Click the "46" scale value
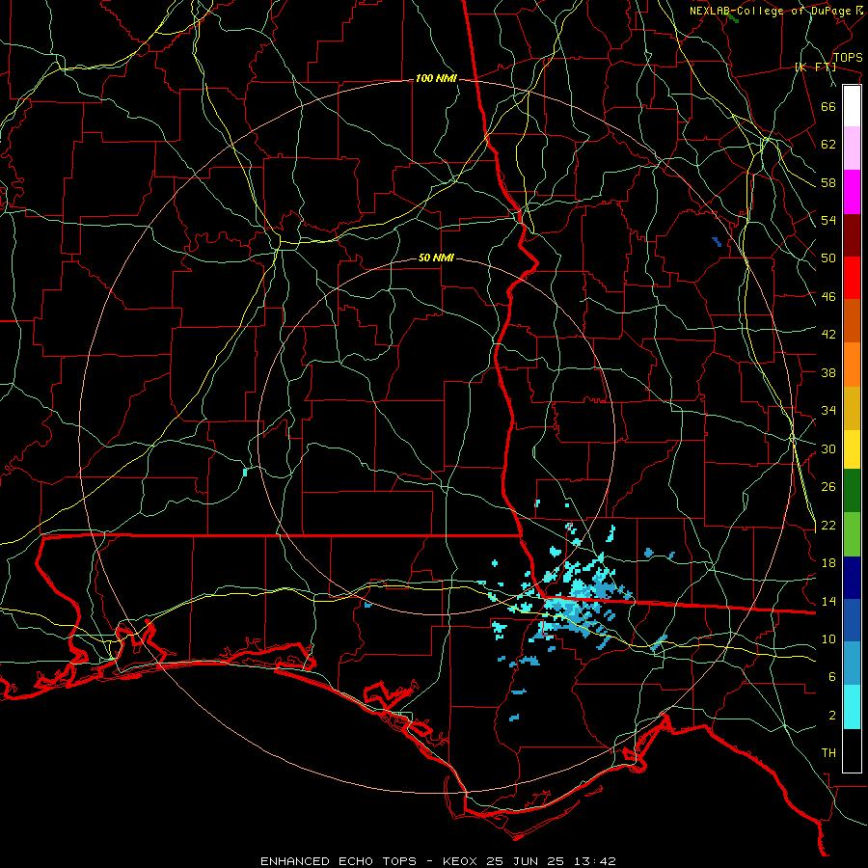Image resolution: width=868 pixels, height=868 pixels. pyautogui.click(x=828, y=296)
